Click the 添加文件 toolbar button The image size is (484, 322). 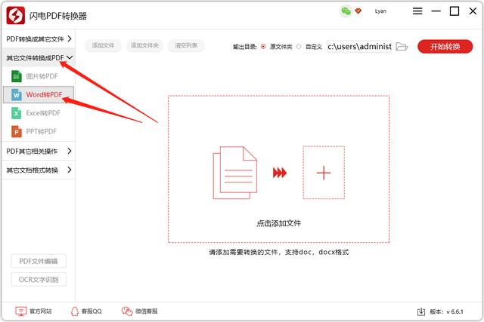click(x=102, y=46)
